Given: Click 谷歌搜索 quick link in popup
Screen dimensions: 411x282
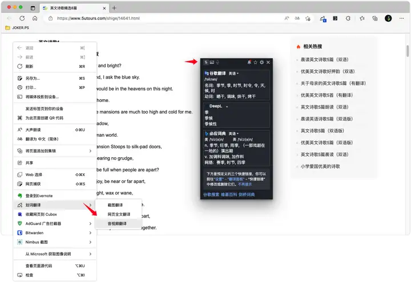Looking at the screenshot, I should [211, 195].
